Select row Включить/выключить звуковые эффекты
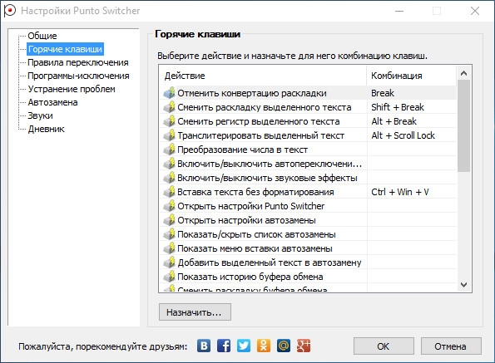The height and width of the screenshot is (363, 495). (x=308, y=178)
